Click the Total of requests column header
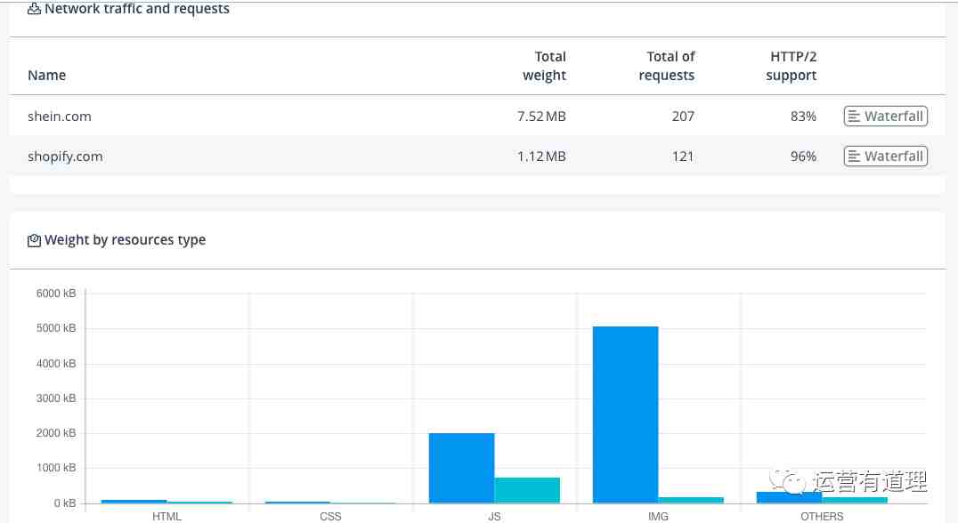Viewport: 958px width, 523px height. pos(667,66)
